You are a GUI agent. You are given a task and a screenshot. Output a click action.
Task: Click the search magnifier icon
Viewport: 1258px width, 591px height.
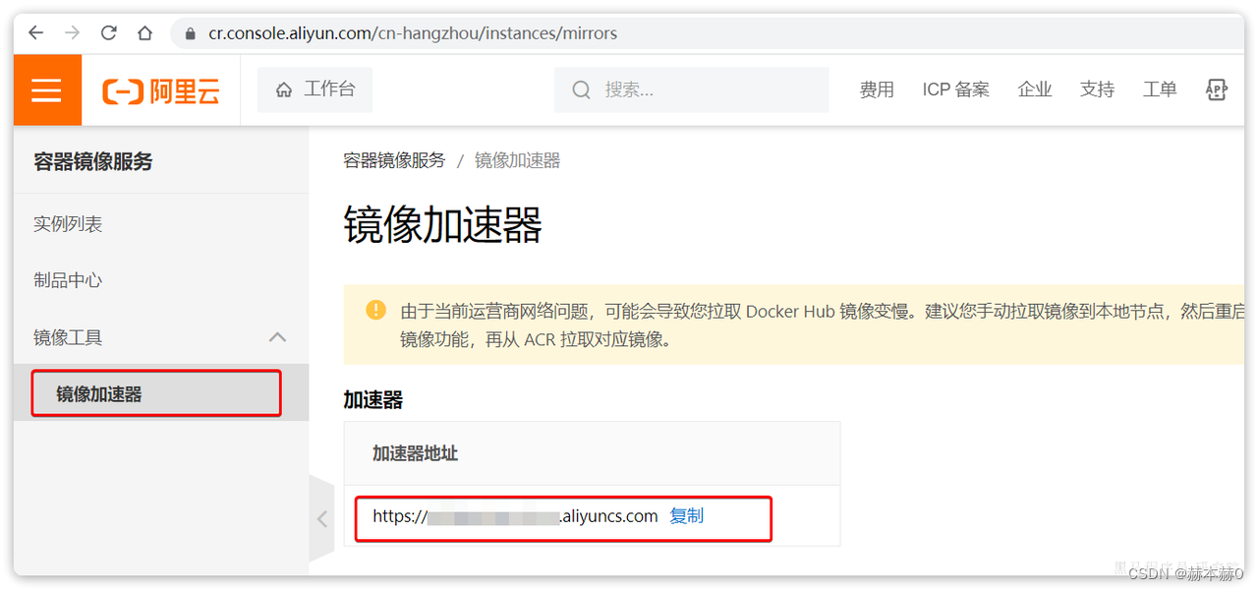[581, 90]
